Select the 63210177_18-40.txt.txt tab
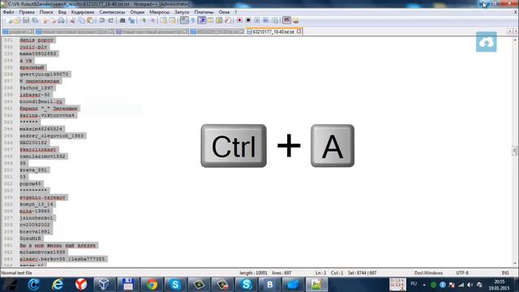The image size is (519, 292). pyautogui.click(x=273, y=32)
